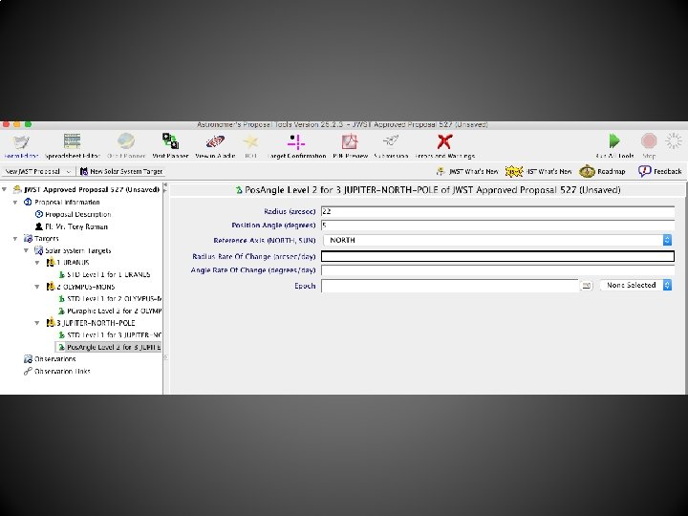Image resolution: width=688 pixels, height=516 pixels.
Task: Click the Solar System Targets folder icon
Action: pyautogui.click(x=38, y=250)
